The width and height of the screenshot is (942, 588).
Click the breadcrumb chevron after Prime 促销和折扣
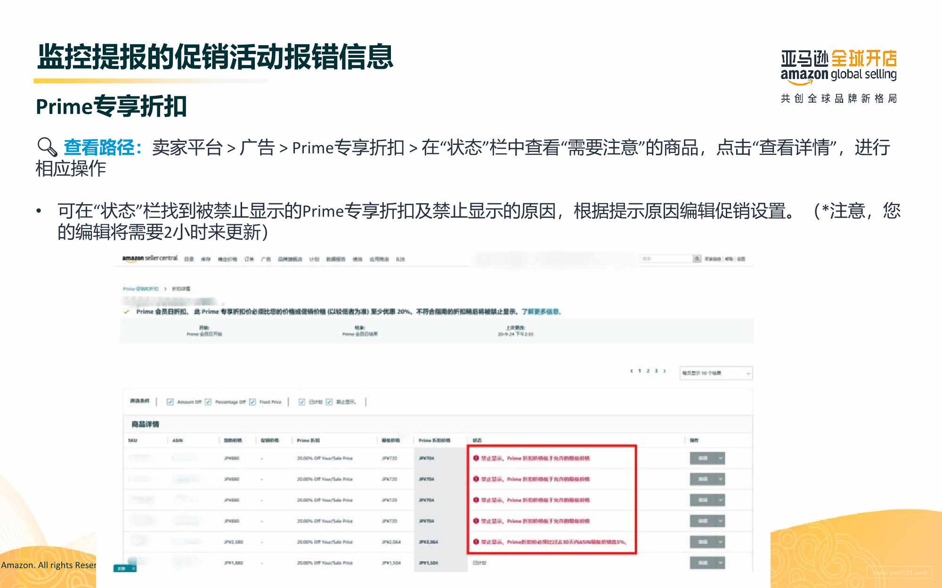(x=165, y=289)
